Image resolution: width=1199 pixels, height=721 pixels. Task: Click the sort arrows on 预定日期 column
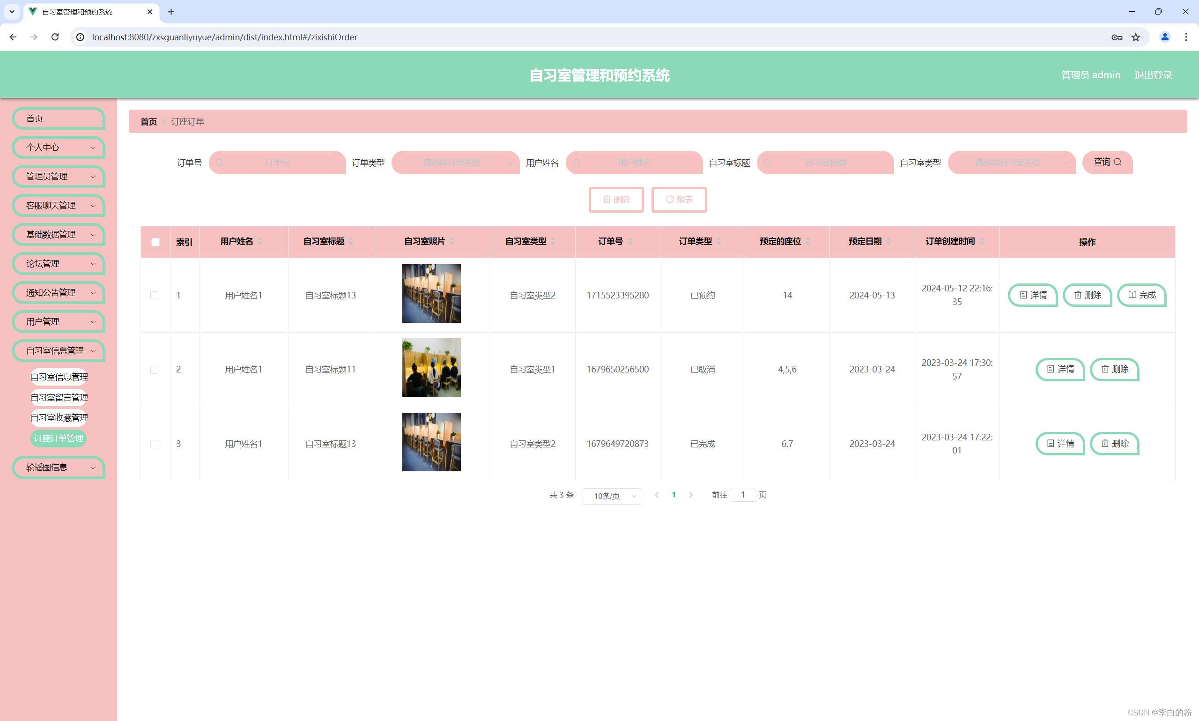[888, 241]
